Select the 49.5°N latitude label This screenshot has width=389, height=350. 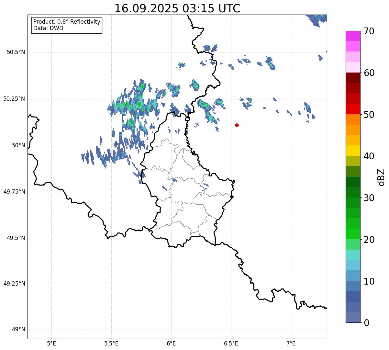(16, 238)
